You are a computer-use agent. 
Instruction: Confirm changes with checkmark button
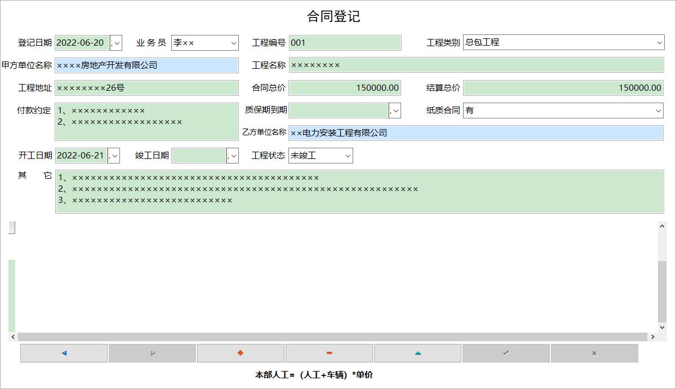506,353
